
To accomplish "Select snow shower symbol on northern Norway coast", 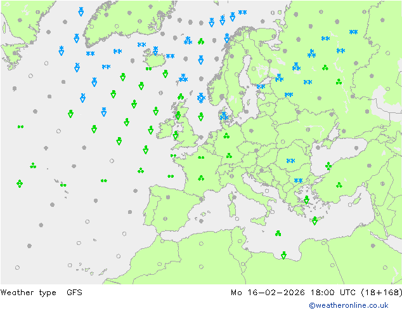I will (227, 38).
